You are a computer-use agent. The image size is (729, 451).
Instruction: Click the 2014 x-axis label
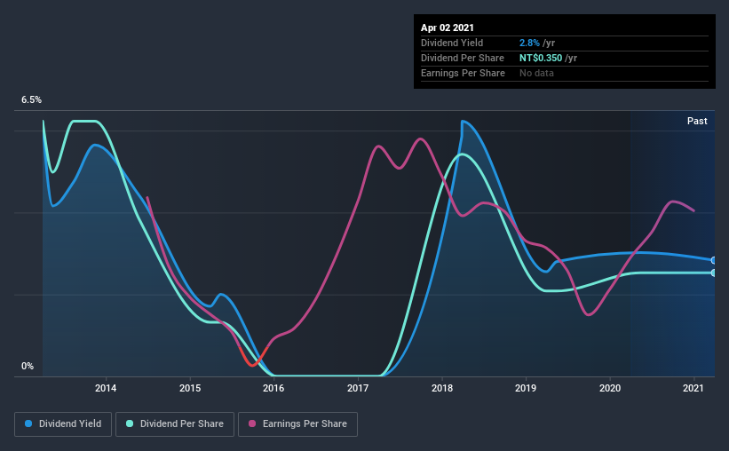tap(106, 388)
